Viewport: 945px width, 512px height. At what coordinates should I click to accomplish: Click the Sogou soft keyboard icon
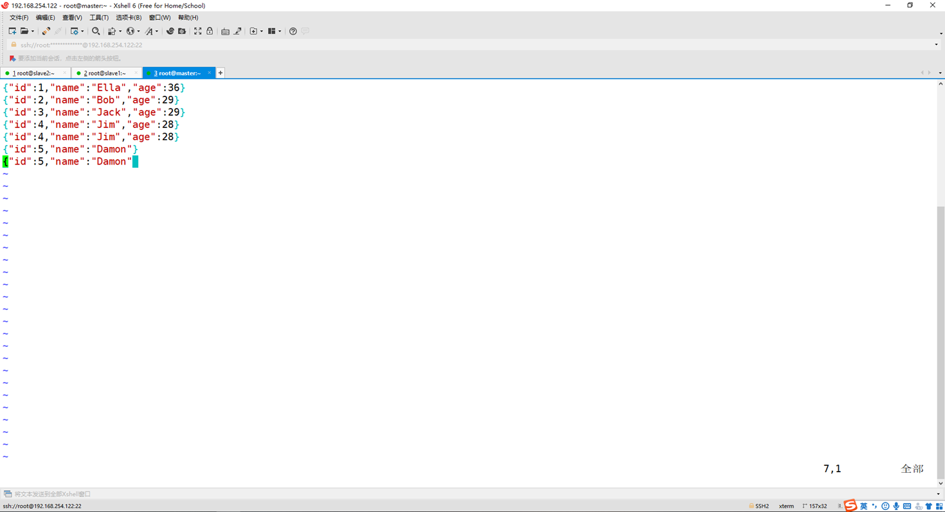[907, 506]
